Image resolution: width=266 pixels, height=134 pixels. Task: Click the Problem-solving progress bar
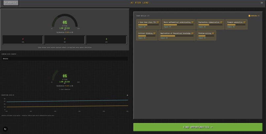pyautogui.click(x=206, y=36)
